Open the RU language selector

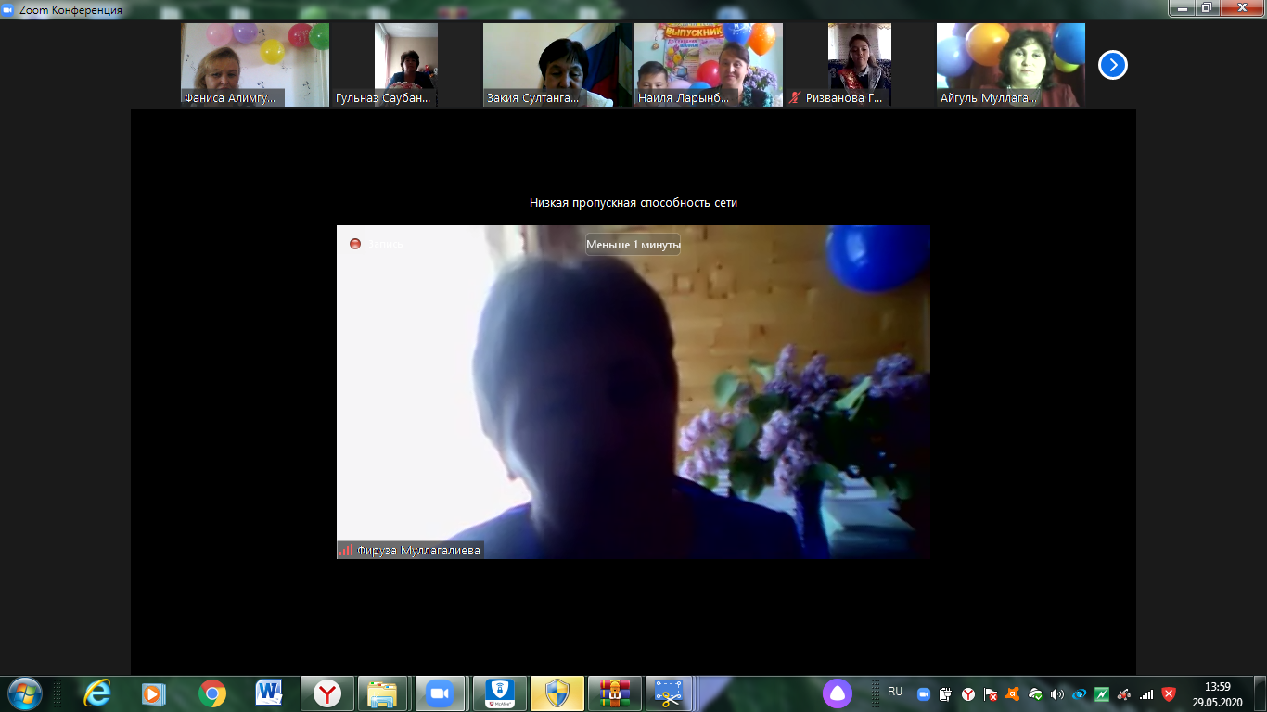895,692
